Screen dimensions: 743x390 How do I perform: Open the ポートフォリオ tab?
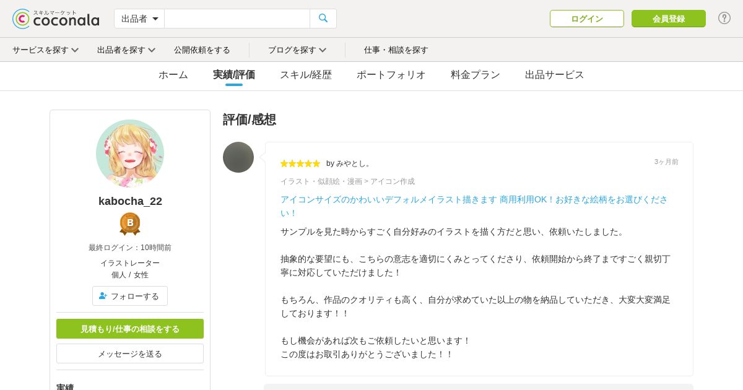(x=391, y=75)
